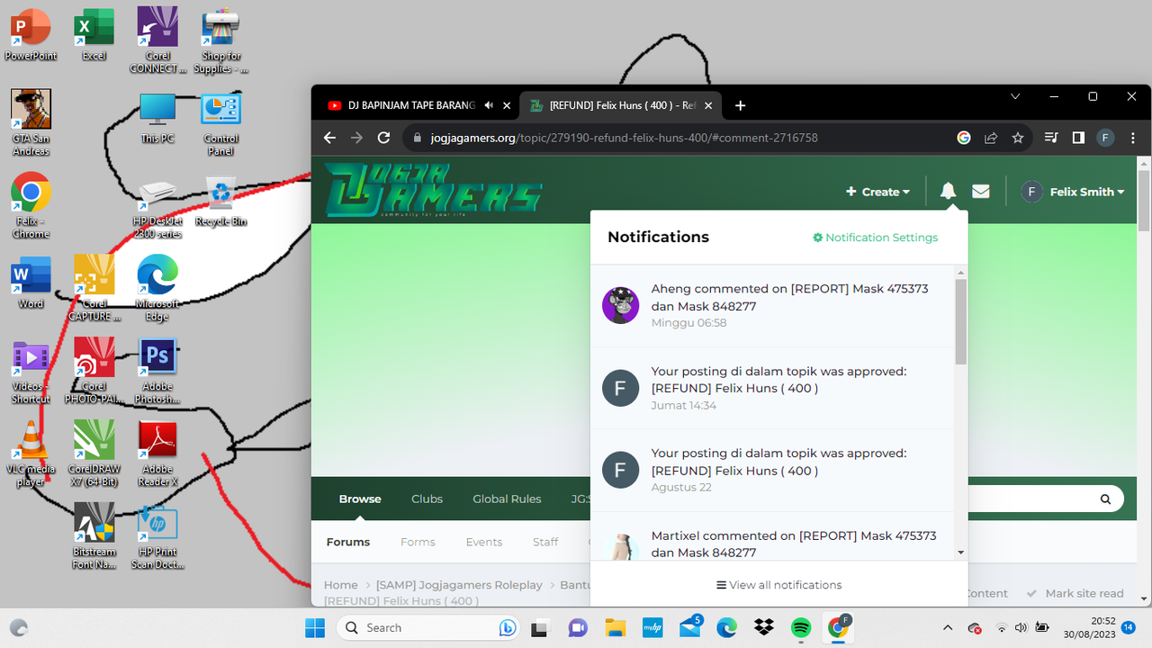Open the Events sub-tab
This screenshot has height=648, width=1152.
tap(484, 542)
